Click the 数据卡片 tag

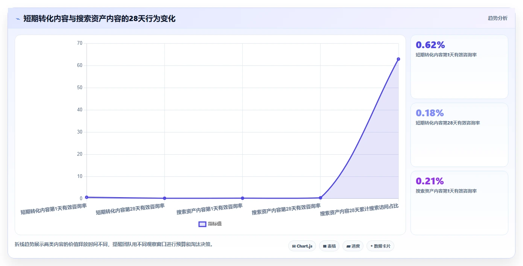380,246
